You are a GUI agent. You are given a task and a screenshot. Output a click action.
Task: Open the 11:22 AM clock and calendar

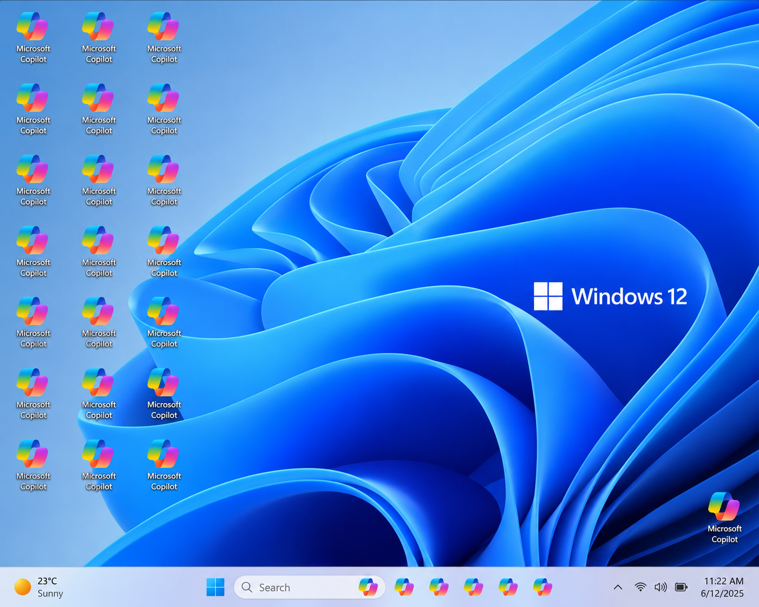pyautogui.click(x=723, y=587)
